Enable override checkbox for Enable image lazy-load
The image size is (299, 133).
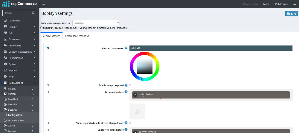(x=48, y=85)
